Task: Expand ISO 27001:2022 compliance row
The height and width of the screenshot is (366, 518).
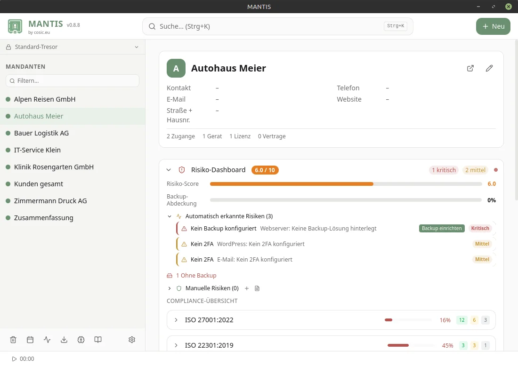Action: tap(176, 320)
